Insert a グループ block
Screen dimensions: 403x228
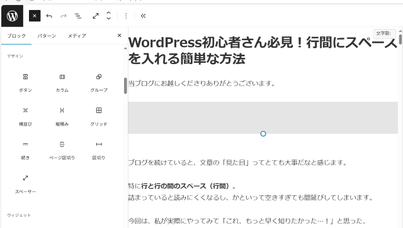[x=99, y=83]
